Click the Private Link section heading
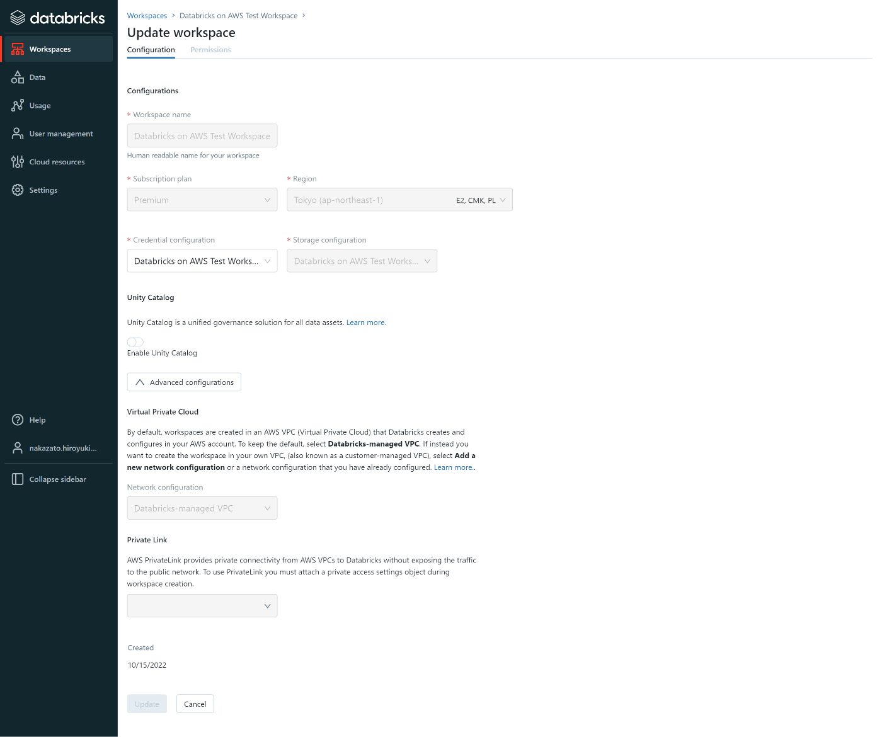 point(147,540)
